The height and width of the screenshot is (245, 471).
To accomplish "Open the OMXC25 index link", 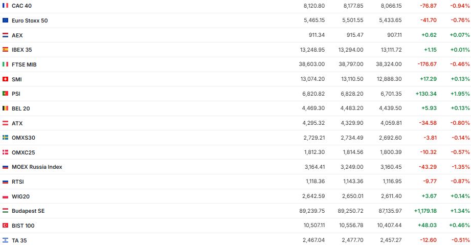I will 23,152.
